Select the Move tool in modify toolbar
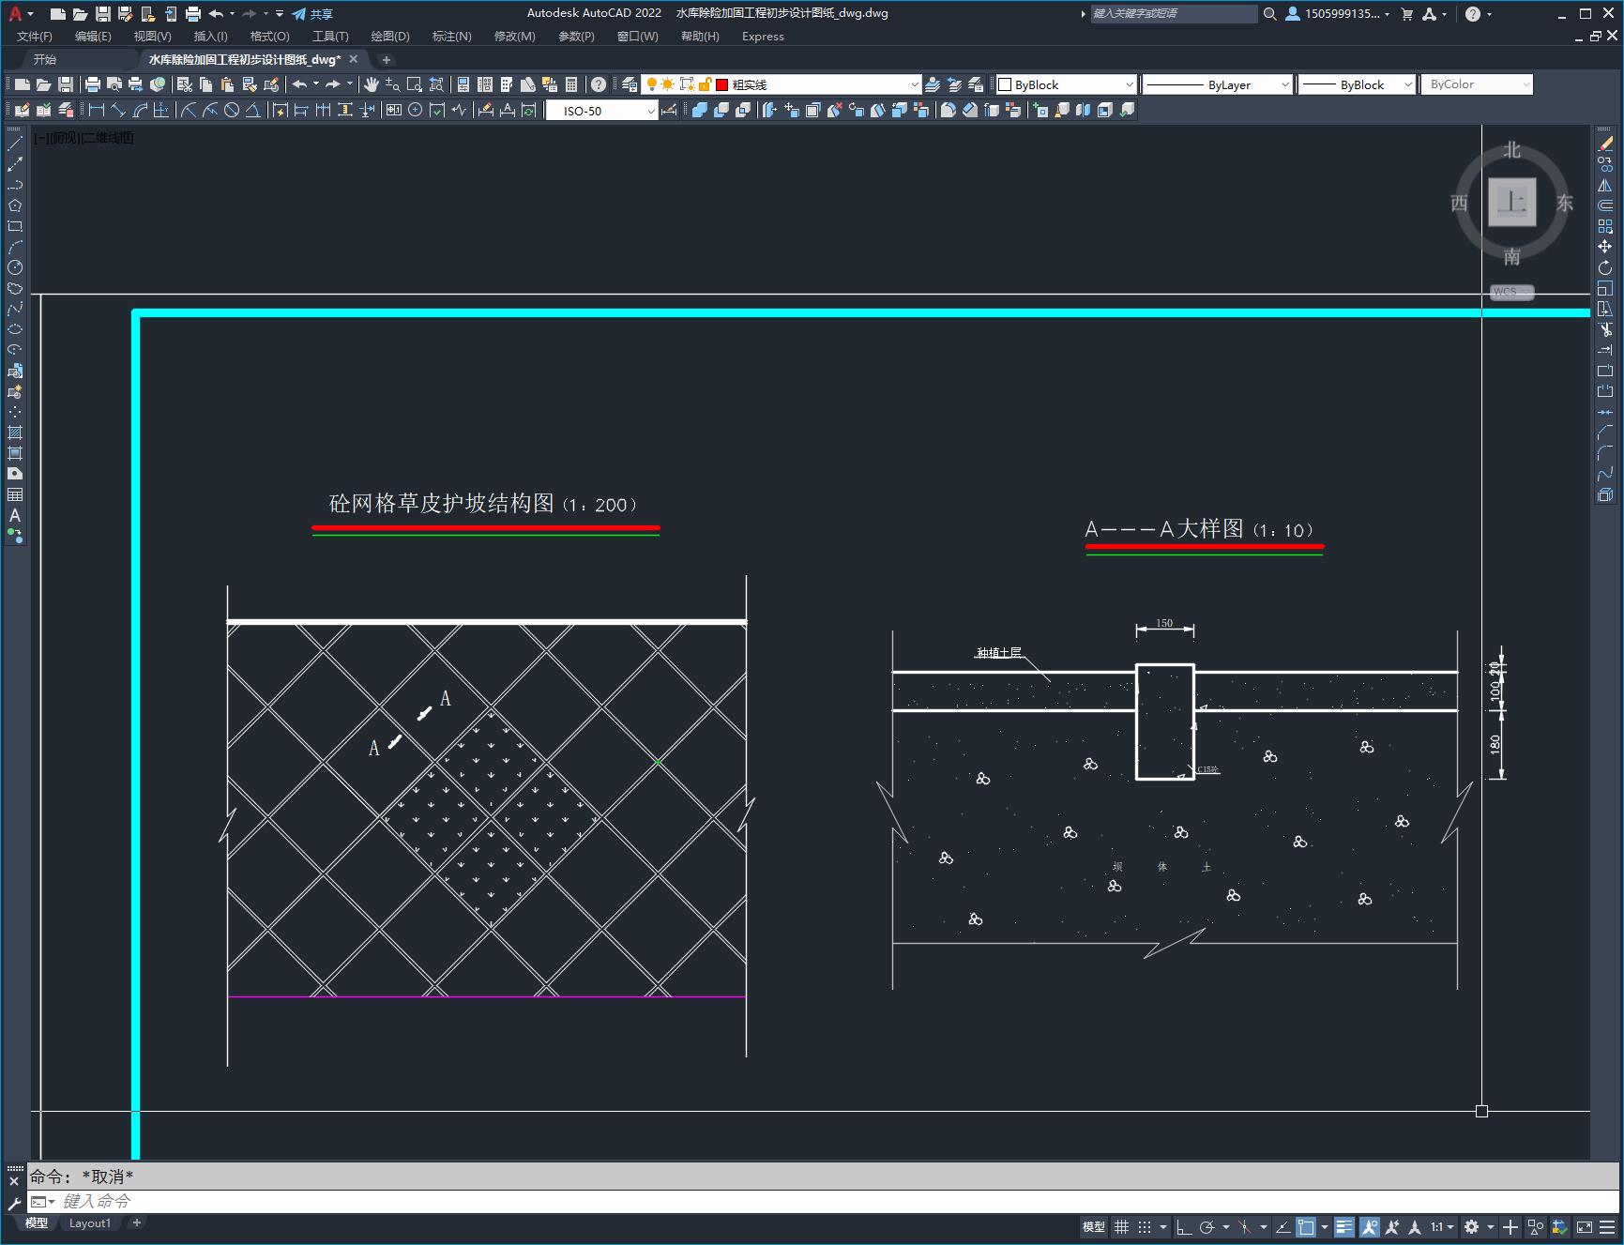 pos(1605,247)
